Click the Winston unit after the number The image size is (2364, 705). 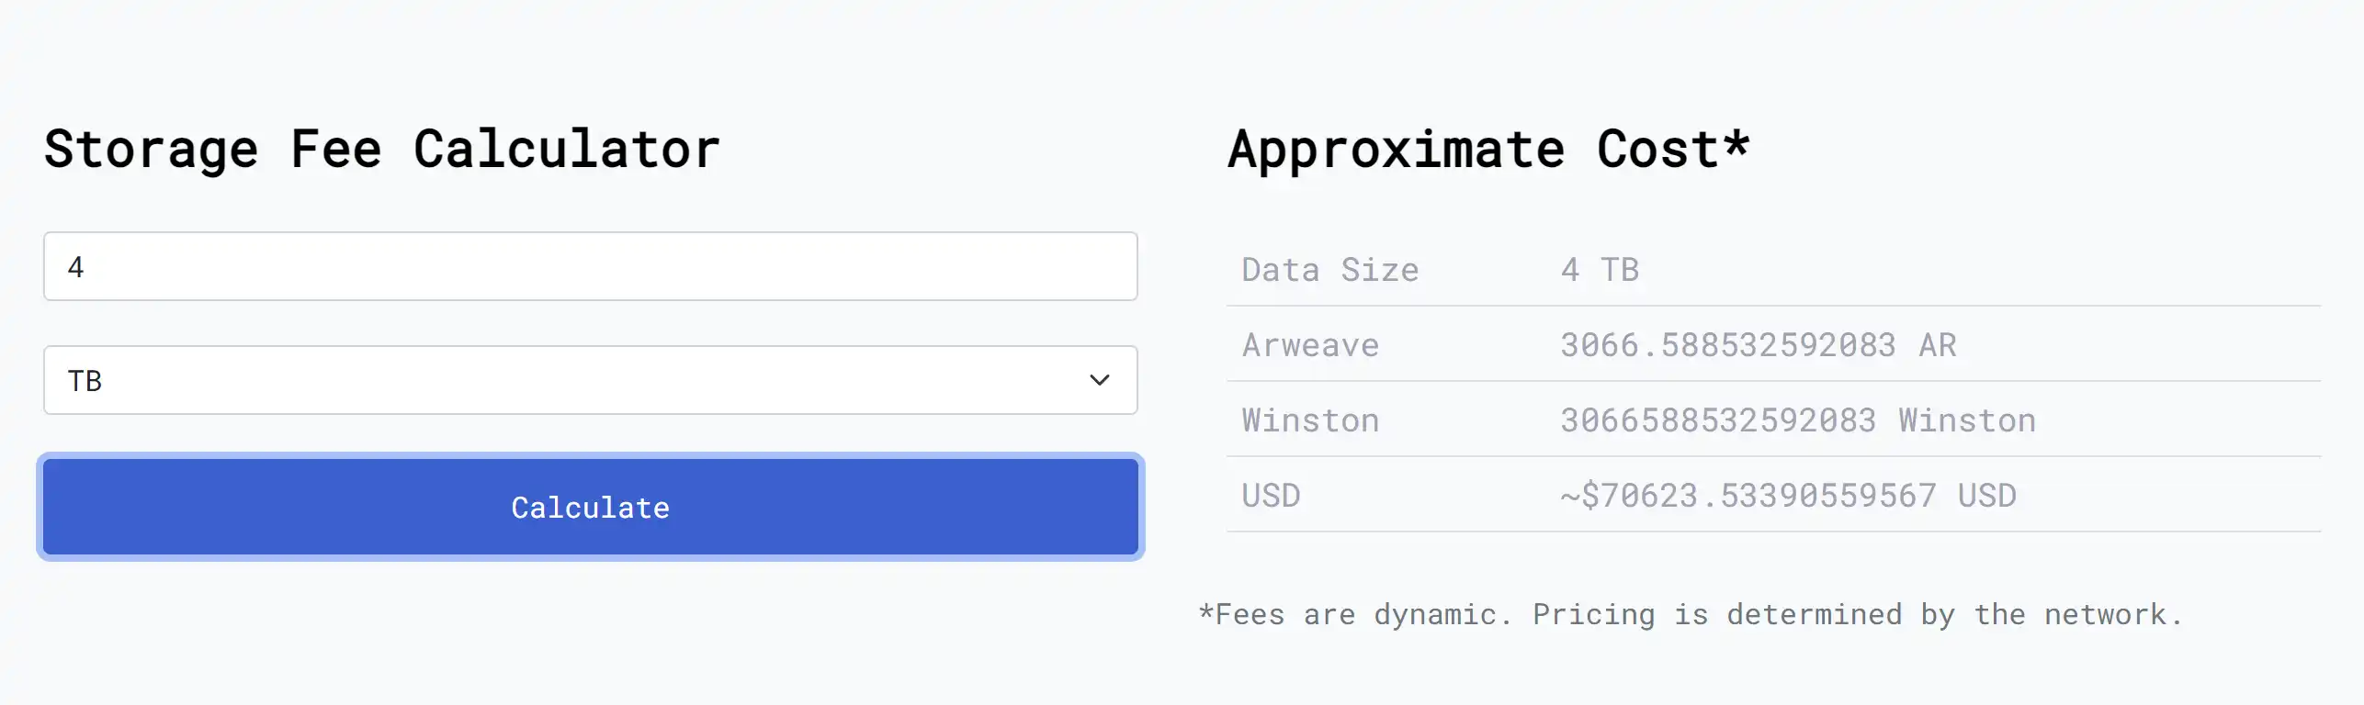click(1966, 420)
